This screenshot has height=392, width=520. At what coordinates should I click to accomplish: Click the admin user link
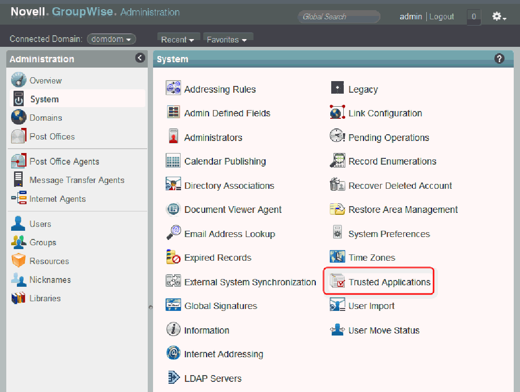410,16
